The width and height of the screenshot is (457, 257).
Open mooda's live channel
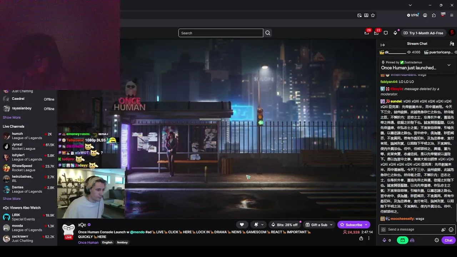(x=29, y=228)
